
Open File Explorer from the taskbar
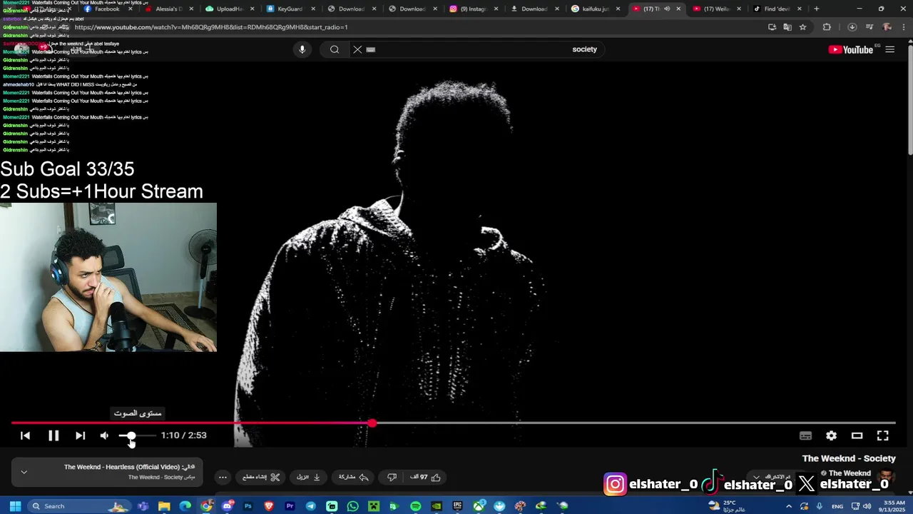[164, 505]
